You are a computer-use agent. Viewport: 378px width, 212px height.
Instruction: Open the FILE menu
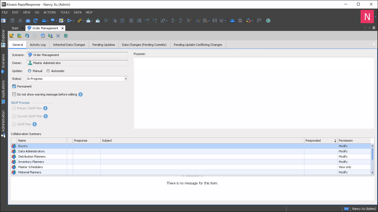click(x=5, y=12)
